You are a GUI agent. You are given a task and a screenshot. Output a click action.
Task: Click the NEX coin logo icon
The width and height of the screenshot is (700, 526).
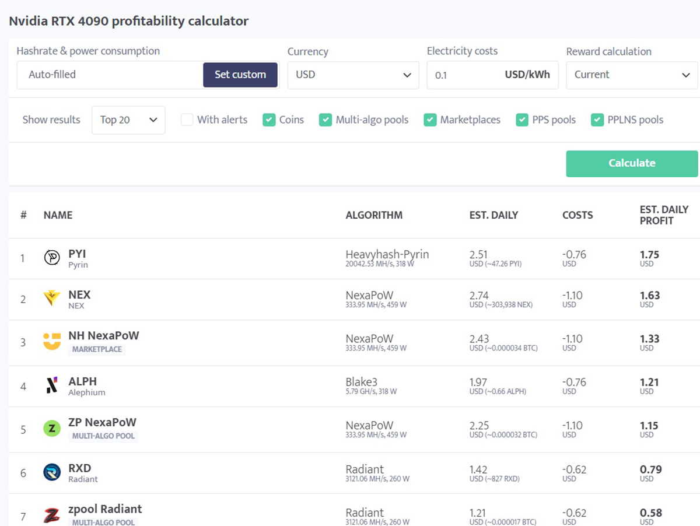(52, 299)
